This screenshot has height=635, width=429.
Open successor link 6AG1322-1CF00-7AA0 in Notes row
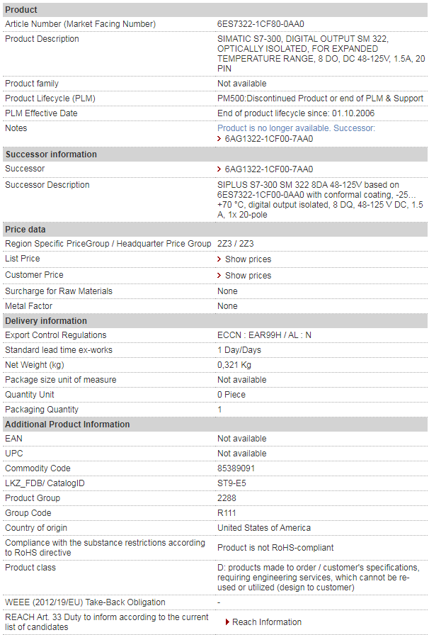tap(269, 138)
